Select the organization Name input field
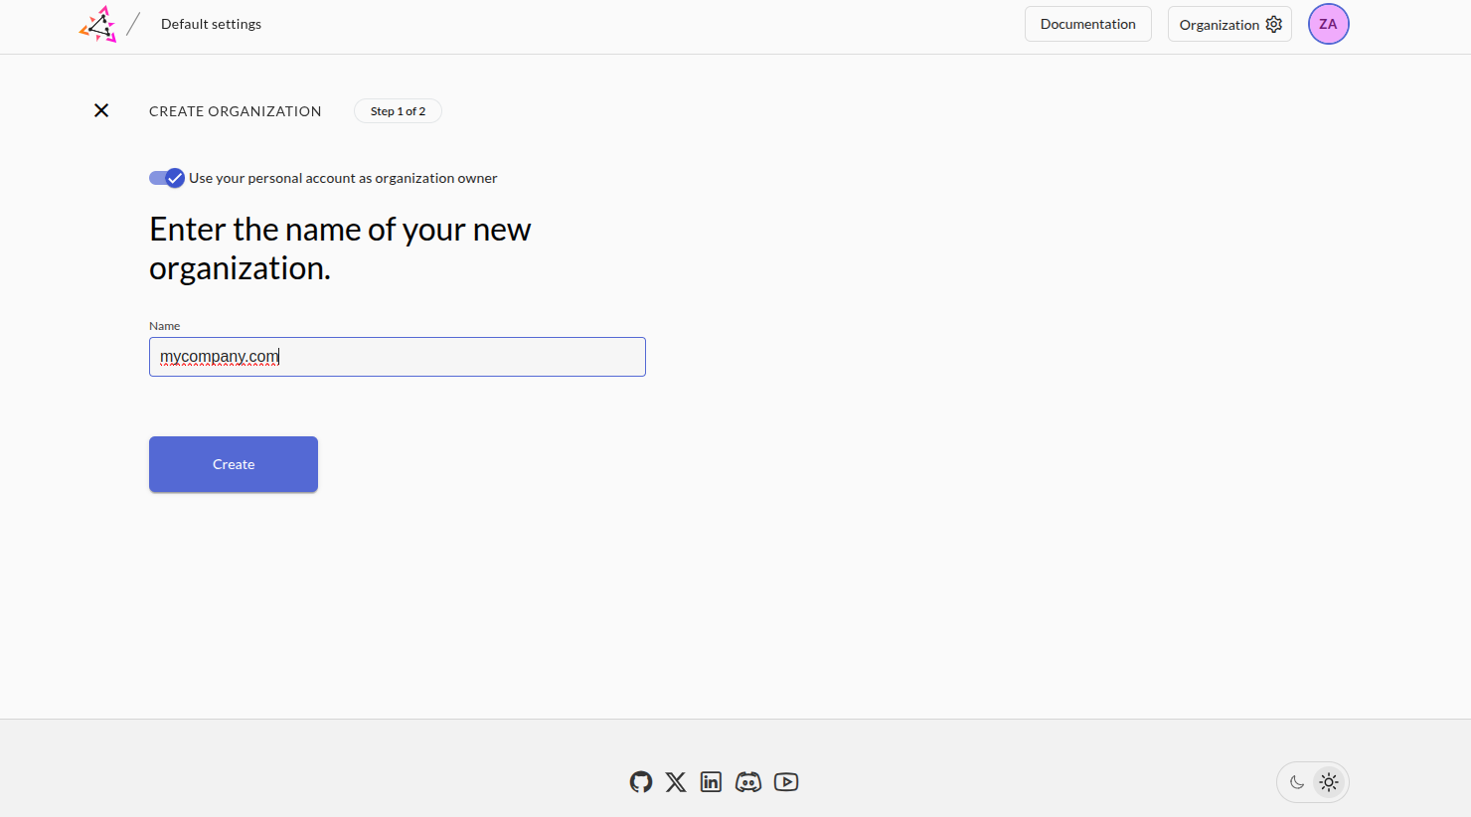The height and width of the screenshot is (817, 1471). coord(397,356)
